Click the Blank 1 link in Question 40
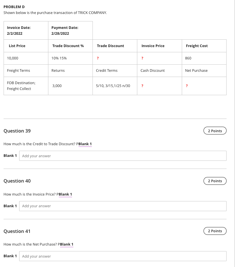 (65, 194)
